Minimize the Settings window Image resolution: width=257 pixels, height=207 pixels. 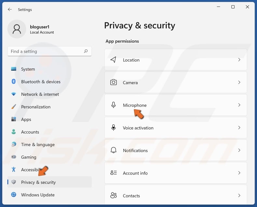coord(219,7)
